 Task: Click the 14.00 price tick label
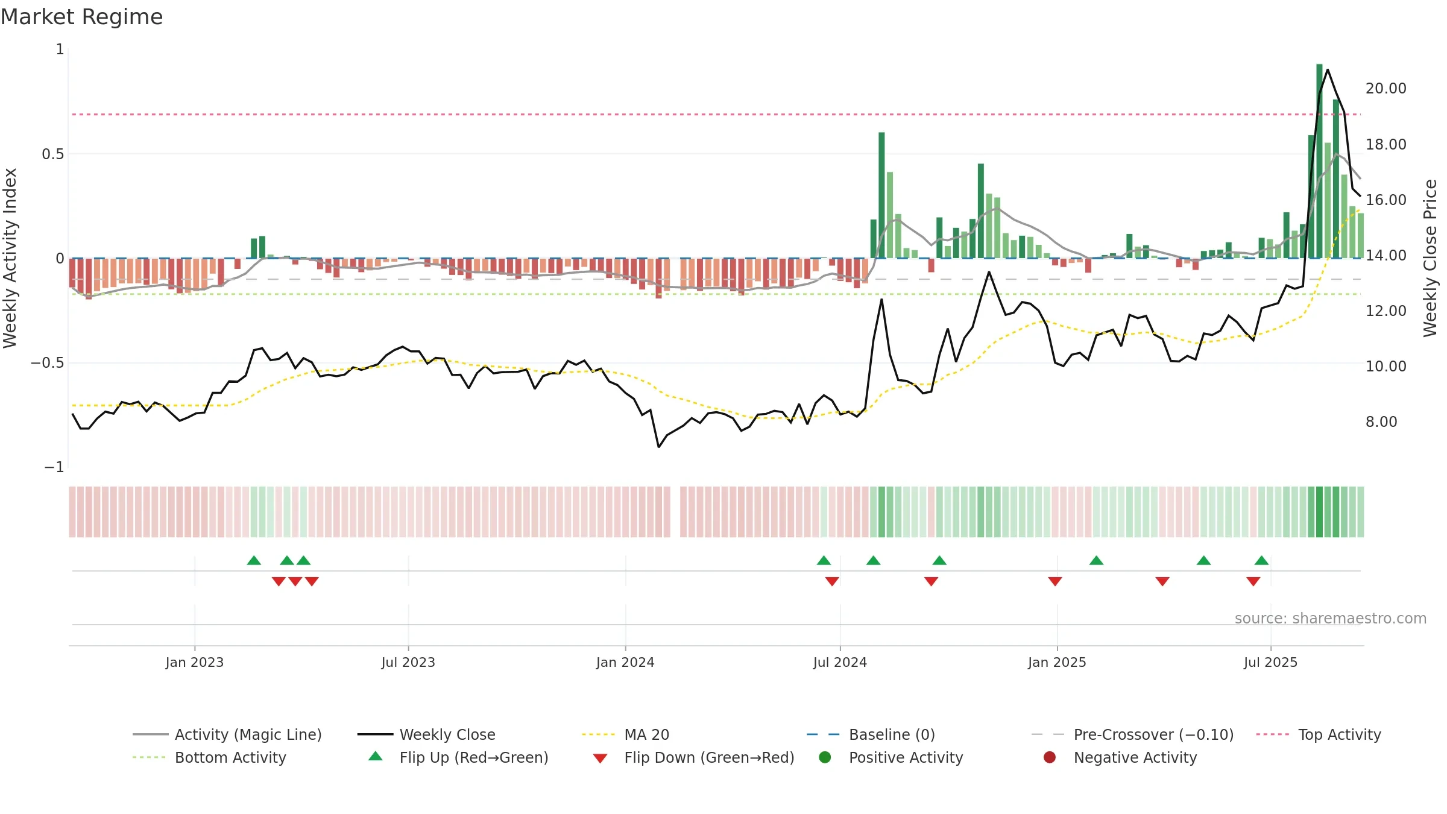coord(1386,255)
